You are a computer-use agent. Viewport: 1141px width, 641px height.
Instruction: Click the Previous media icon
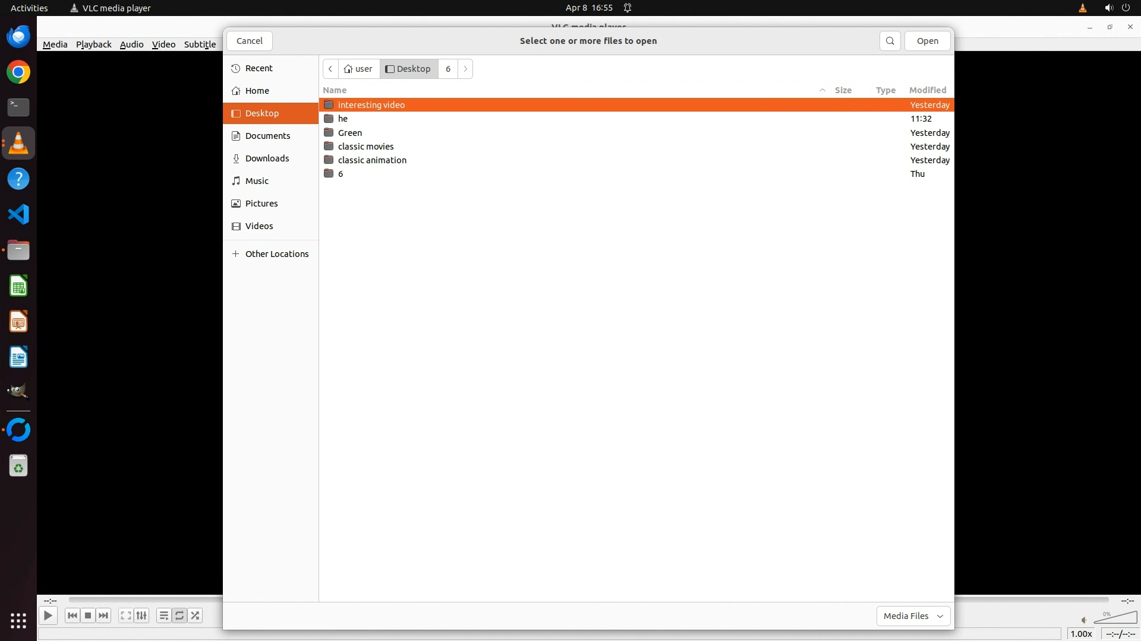(x=73, y=615)
